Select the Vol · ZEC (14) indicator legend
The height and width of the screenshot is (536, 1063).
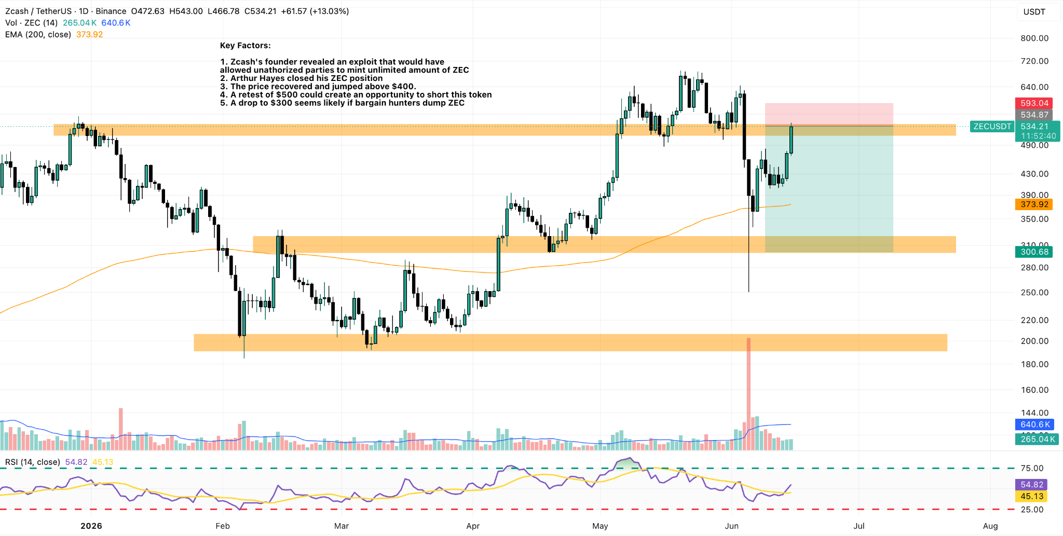(x=31, y=23)
